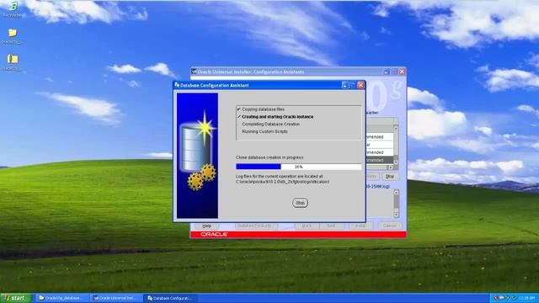Click the installer log area scroll up arrow

tap(396, 193)
